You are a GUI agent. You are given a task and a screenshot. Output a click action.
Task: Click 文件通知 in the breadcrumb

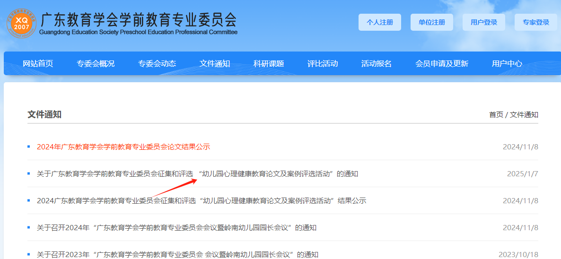click(x=524, y=115)
